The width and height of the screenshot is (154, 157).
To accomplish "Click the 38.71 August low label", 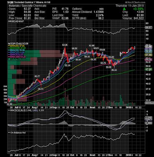I will pos(40,89).
